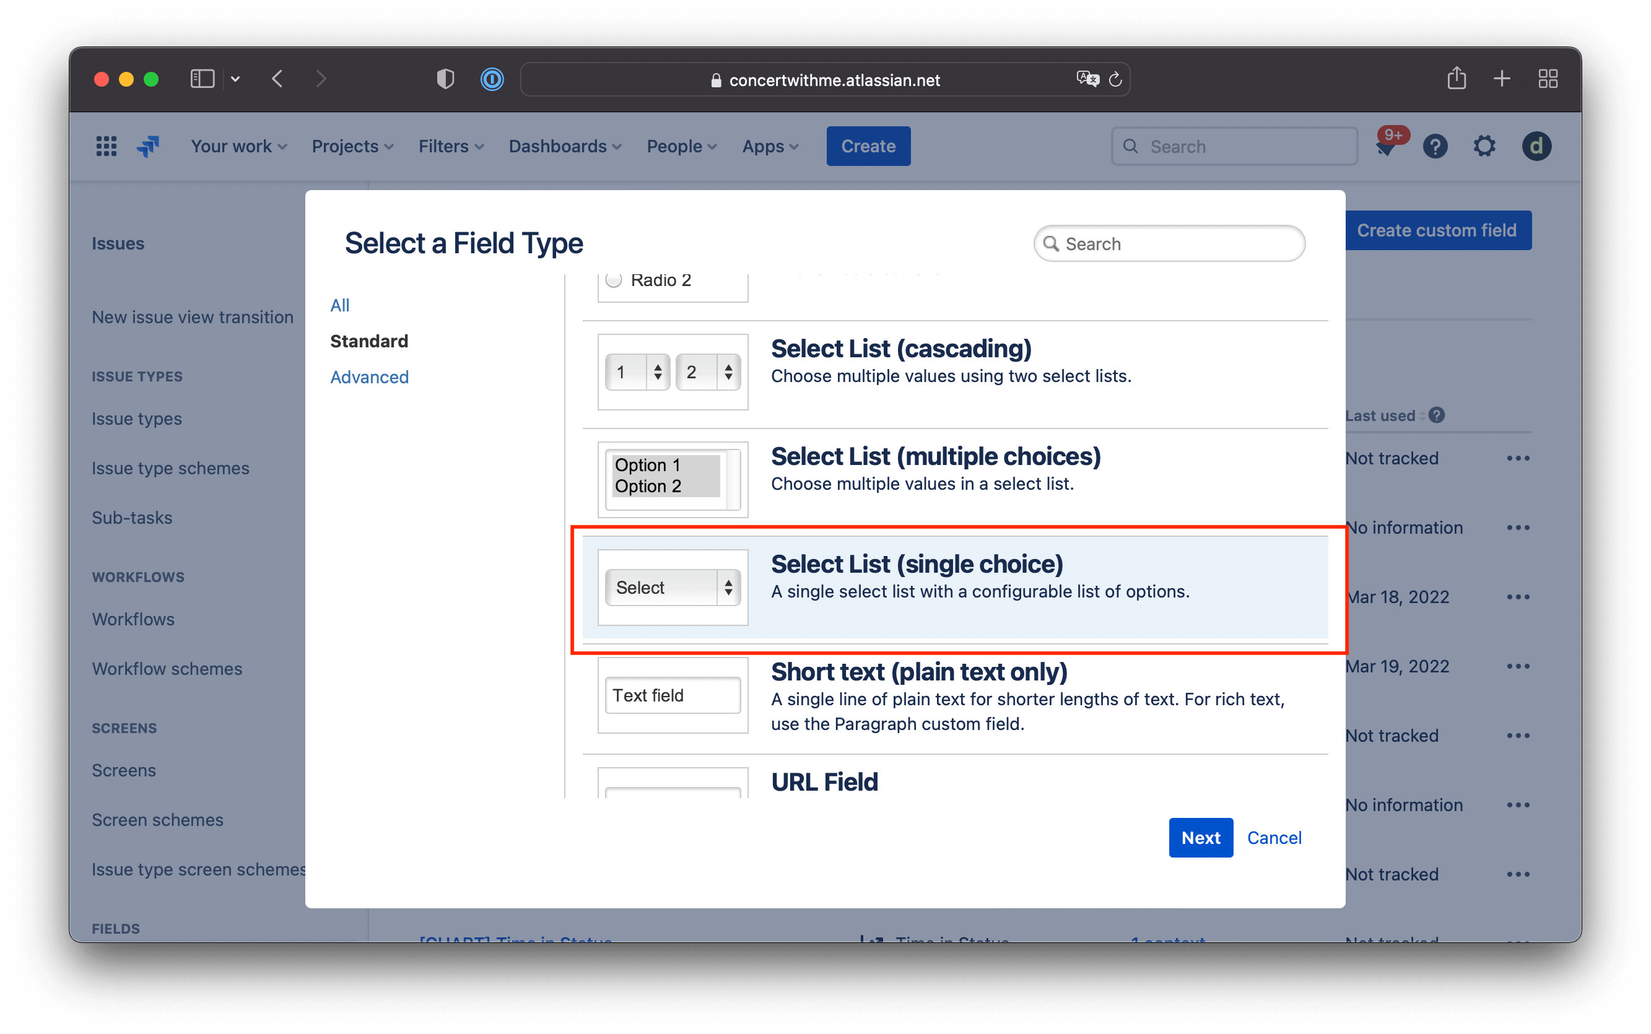Click Create custom field
The image size is (1651, 1034).
tap(1437, 230)
